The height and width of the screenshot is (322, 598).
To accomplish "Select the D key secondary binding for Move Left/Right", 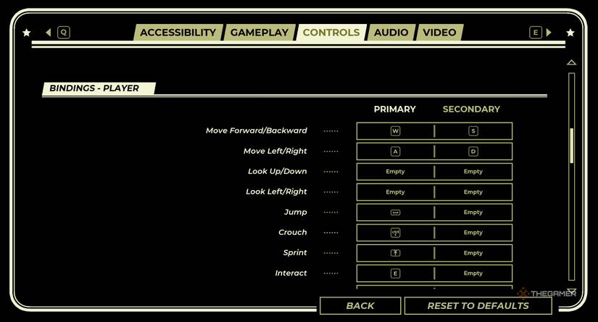I will pos(473,152).
